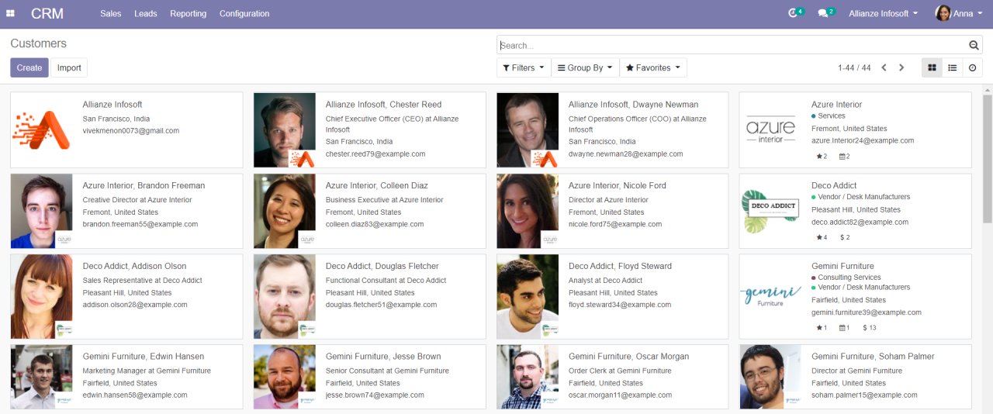
Task: Open the conversations chat bubble icon
Action: click(x=826, y=13)
